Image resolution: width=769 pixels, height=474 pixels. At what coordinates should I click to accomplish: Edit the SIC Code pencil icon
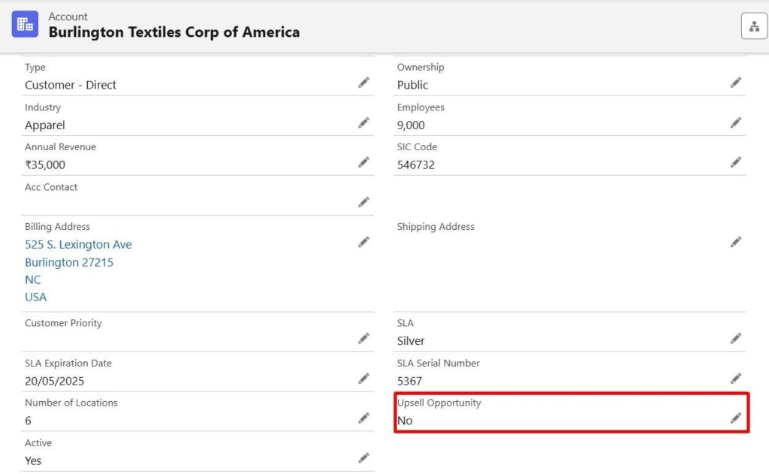736,162
